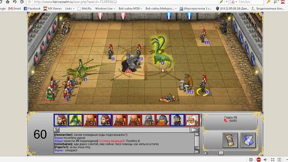This screenshot has height=162, width=288.
Task: Click 'Фурии - ожидают' log line
Action: tap(66, 150)
